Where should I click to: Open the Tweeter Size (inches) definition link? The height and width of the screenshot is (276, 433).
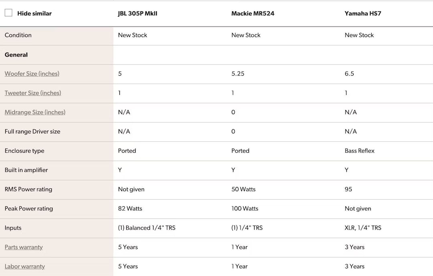coord(32,93)
